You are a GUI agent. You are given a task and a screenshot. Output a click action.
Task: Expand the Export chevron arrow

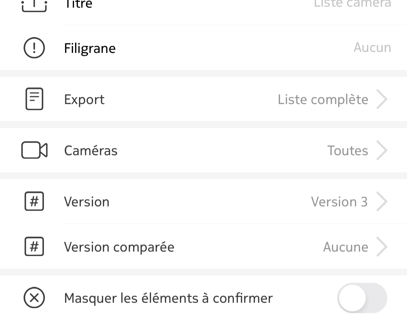(x=382, y=99)
